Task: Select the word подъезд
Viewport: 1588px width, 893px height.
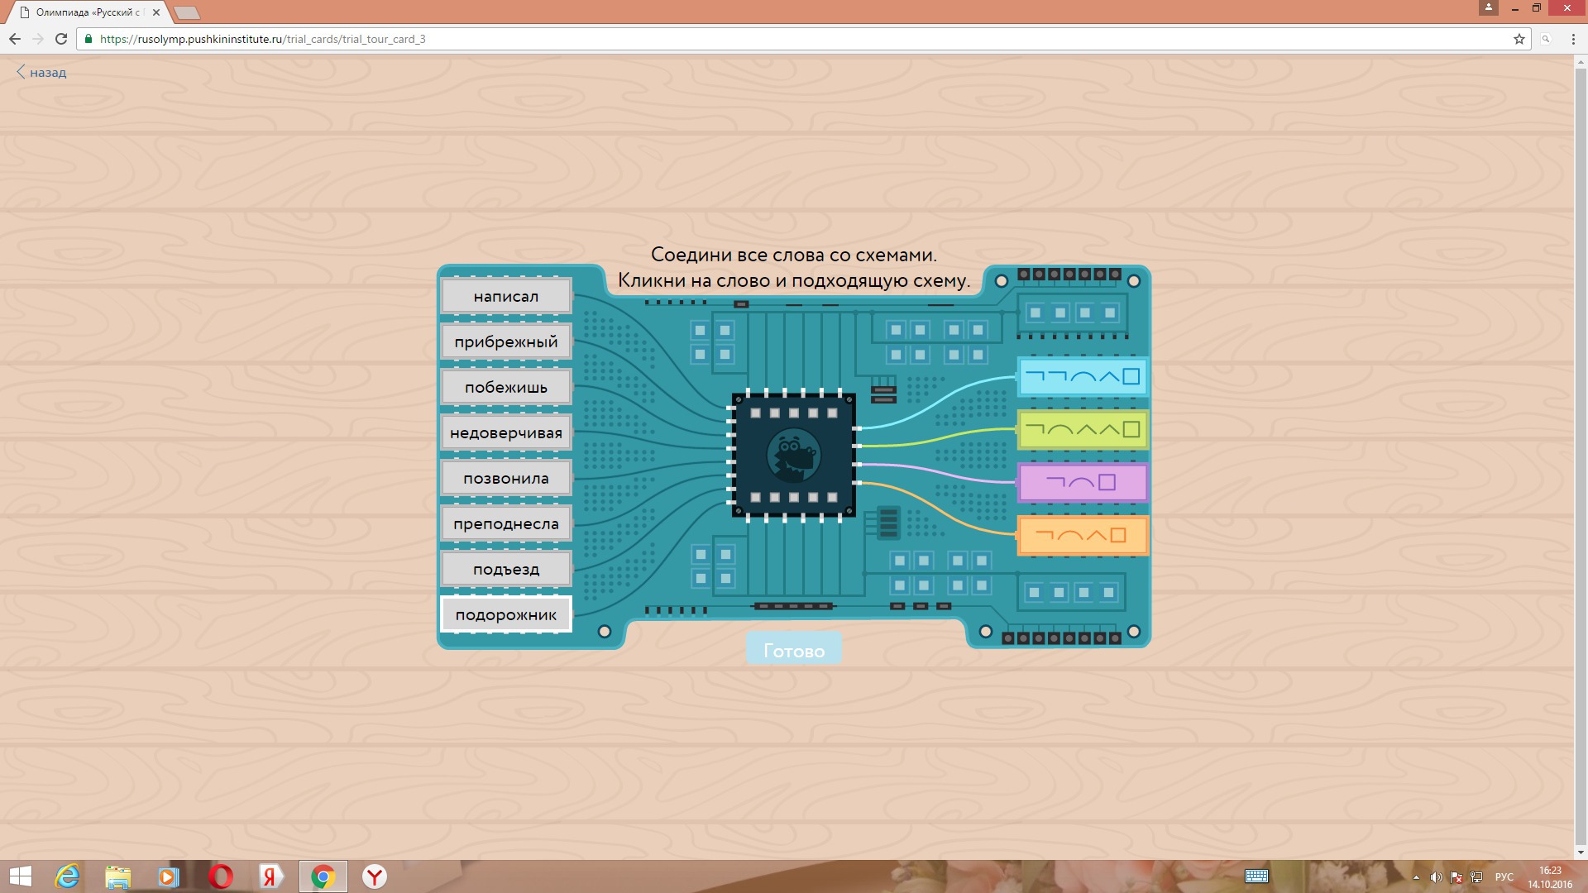Action: 505,569
